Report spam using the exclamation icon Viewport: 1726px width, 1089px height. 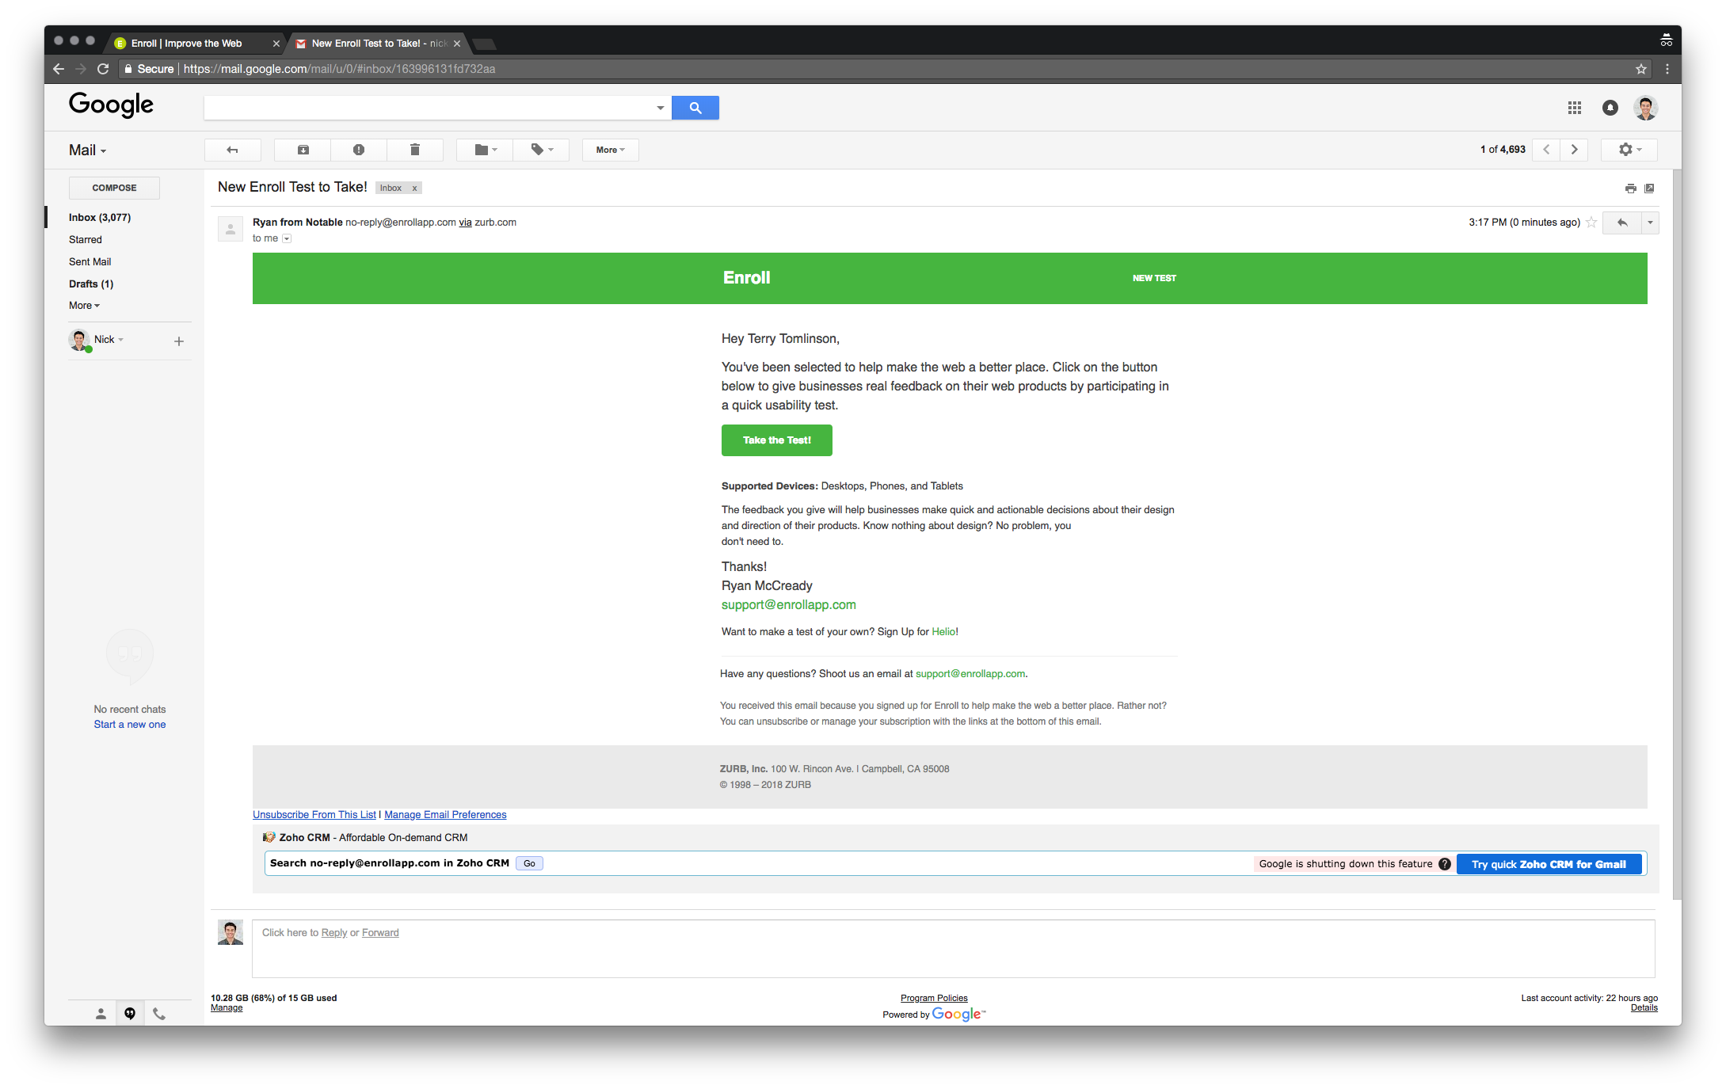pyautogui.click(x=359, y=150)
